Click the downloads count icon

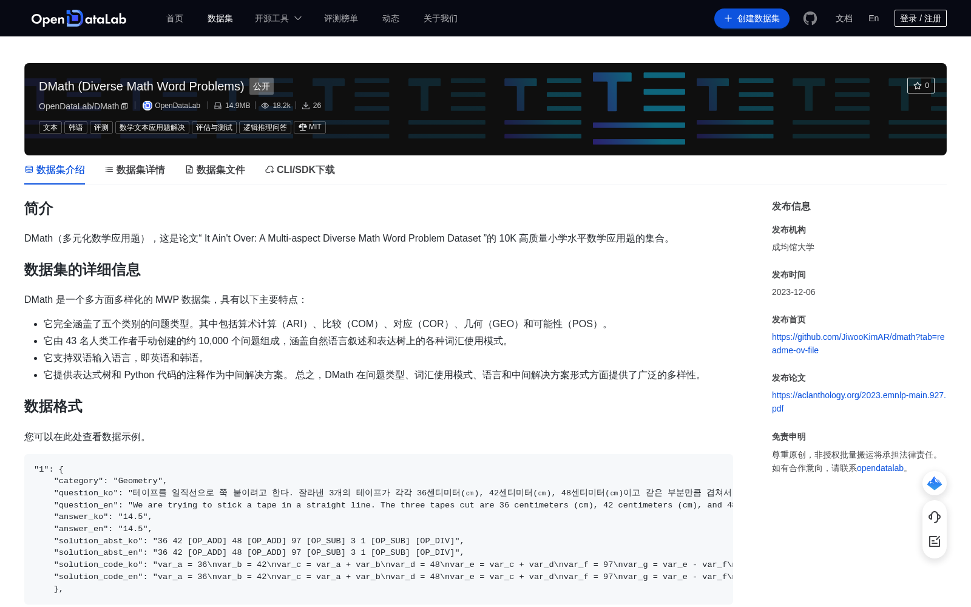pos(306,106)
